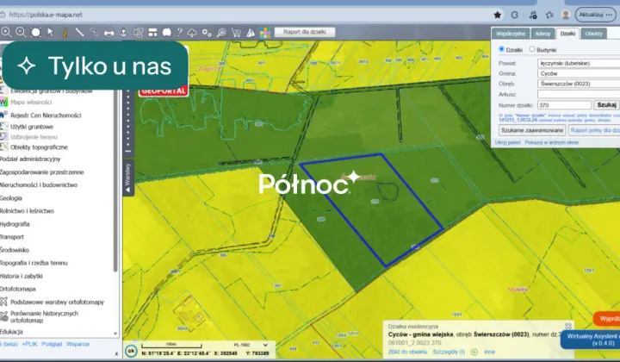Bookmark page with browser star icon
Image resolution: width=620 pixels, height=362 pixels.
(498, 15)
